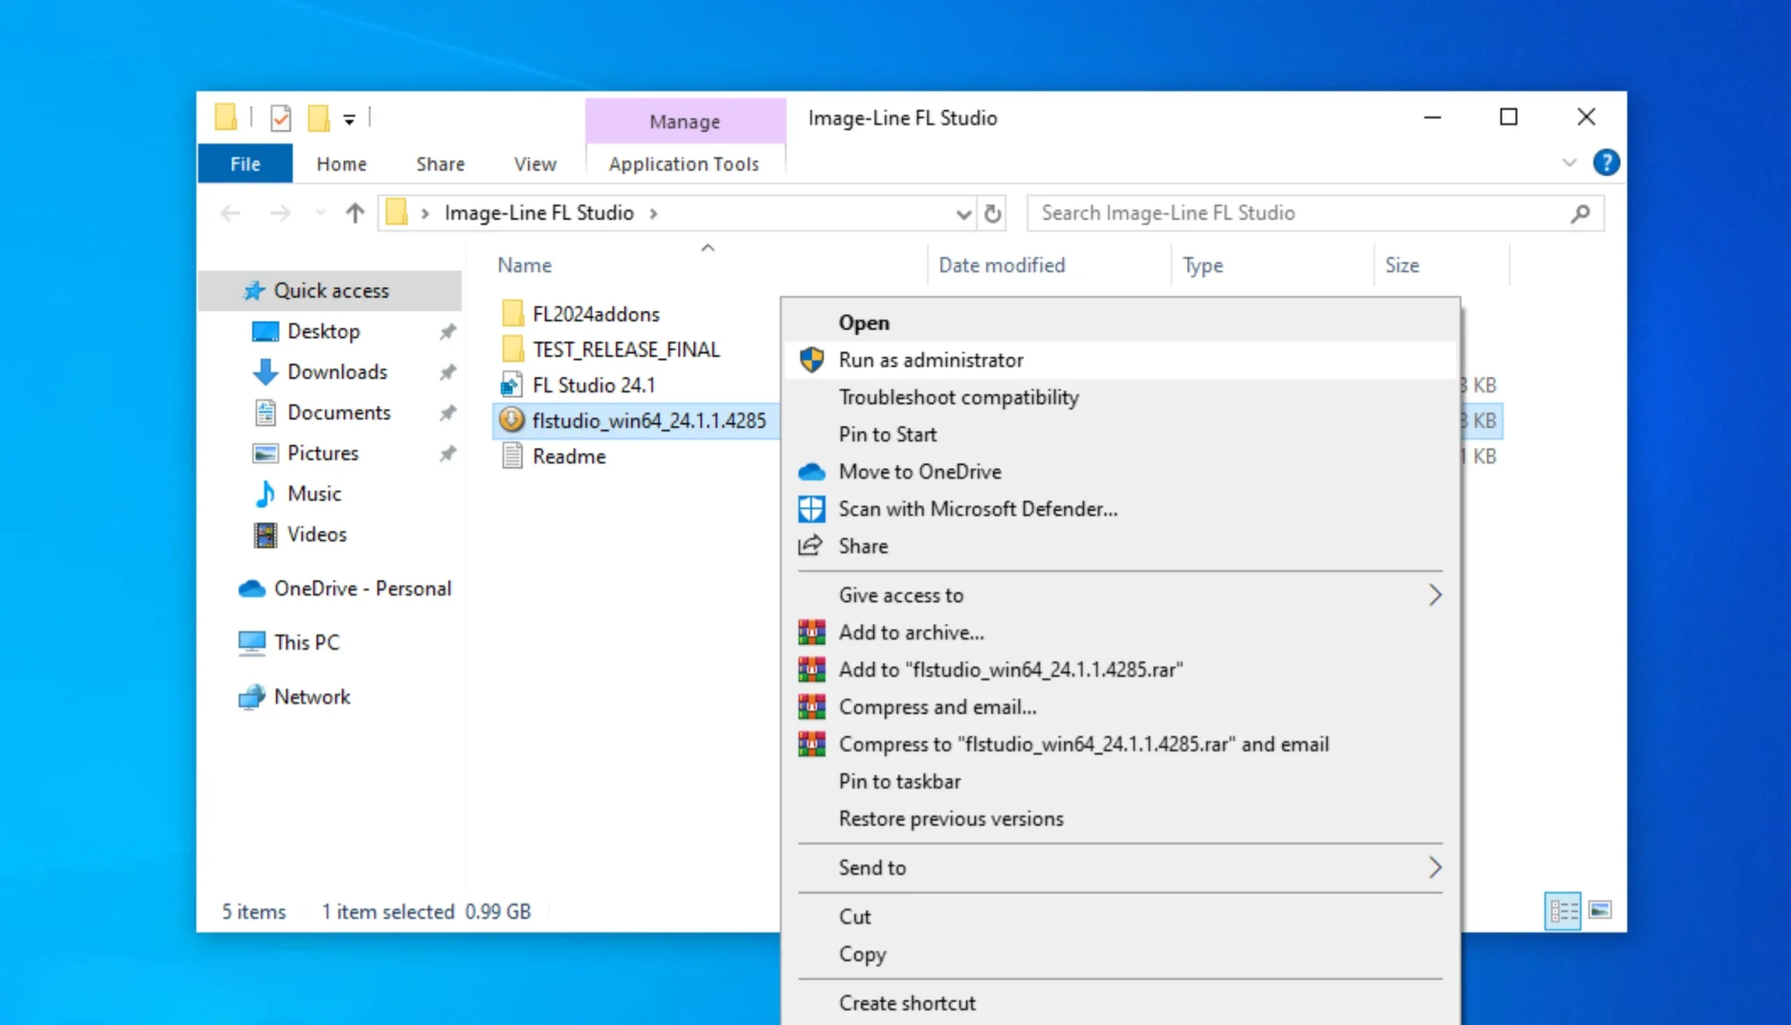Screen dimensions: 1791x1025
Task: Open the File tab
Action: pos(245,164)
